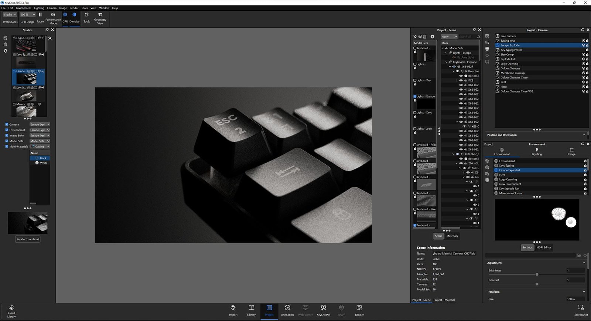Open the Render dialog

[359, 310]
